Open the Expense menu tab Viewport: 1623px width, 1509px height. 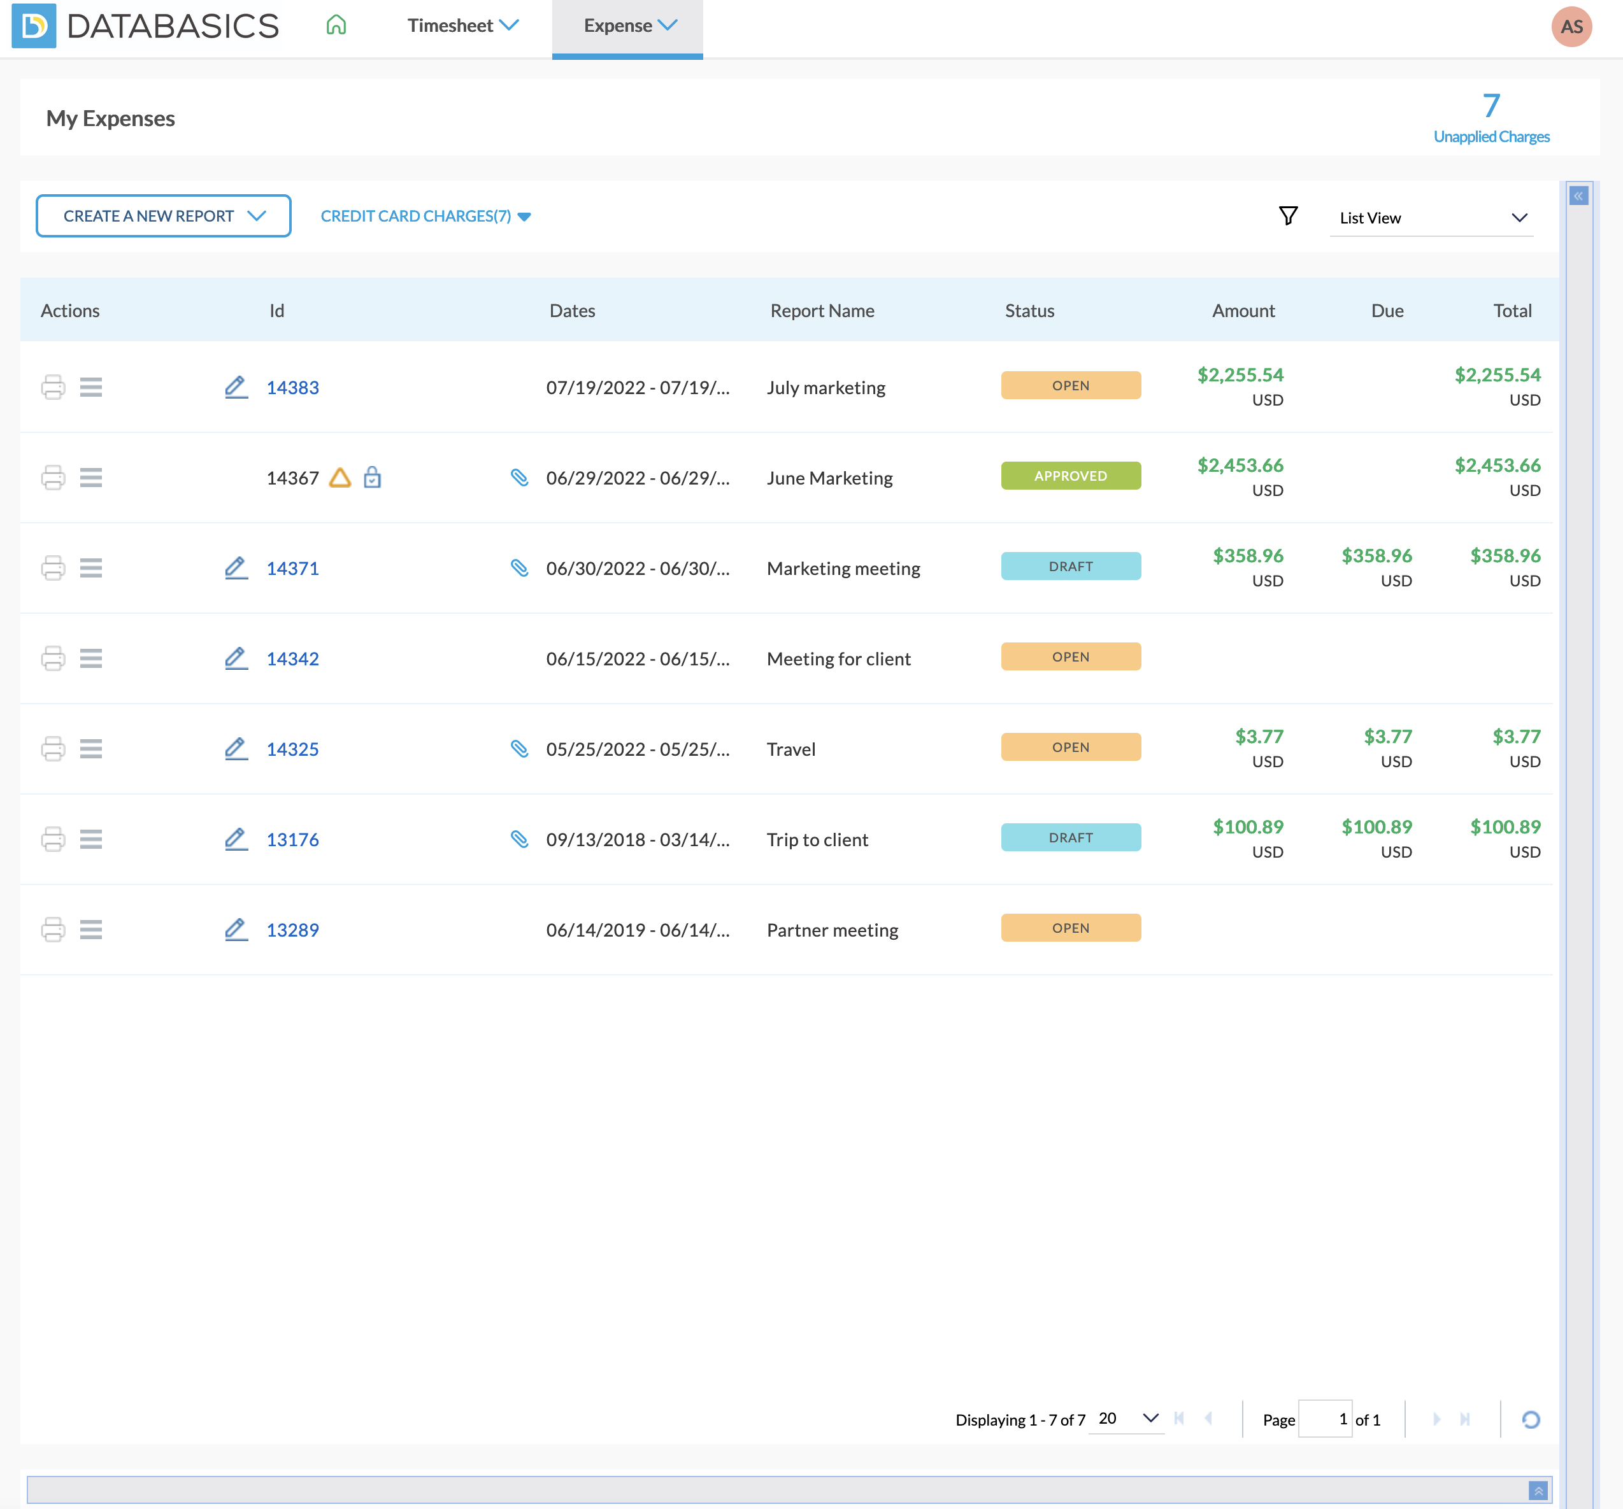click(x=627, y=25)
